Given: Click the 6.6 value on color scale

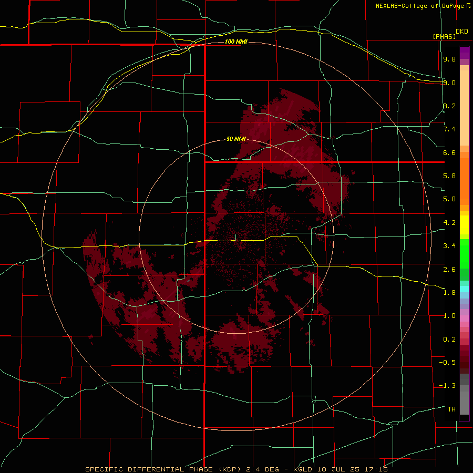Looking at the screenshot, I should 449,152.
